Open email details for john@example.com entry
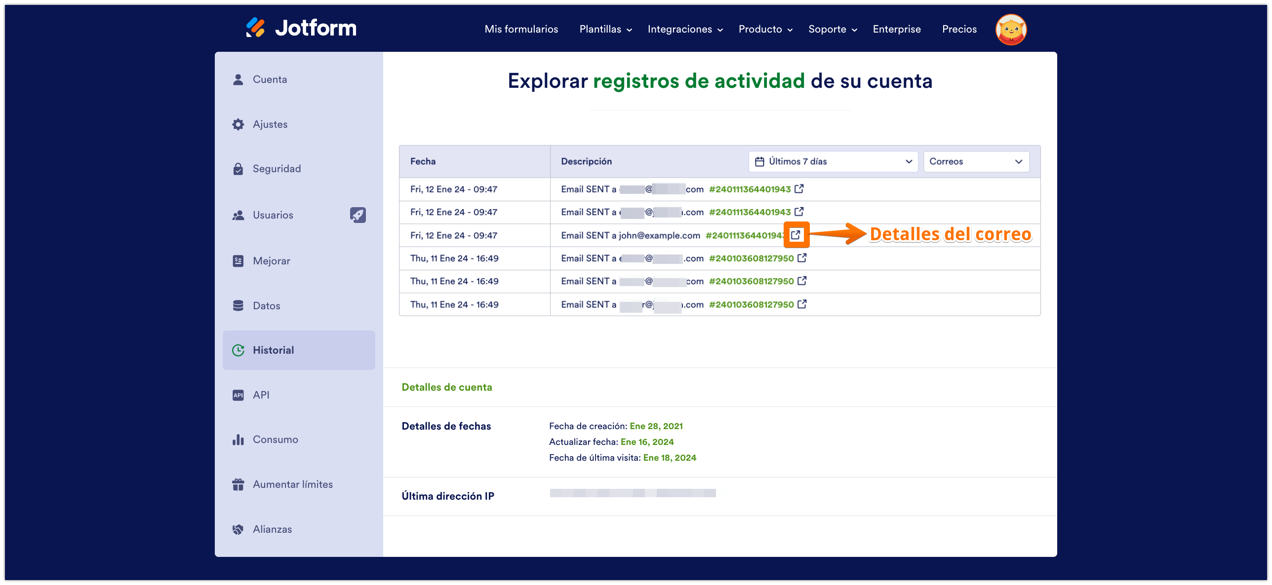This screenshot has height=585, width=1272. tap(796, 235)
